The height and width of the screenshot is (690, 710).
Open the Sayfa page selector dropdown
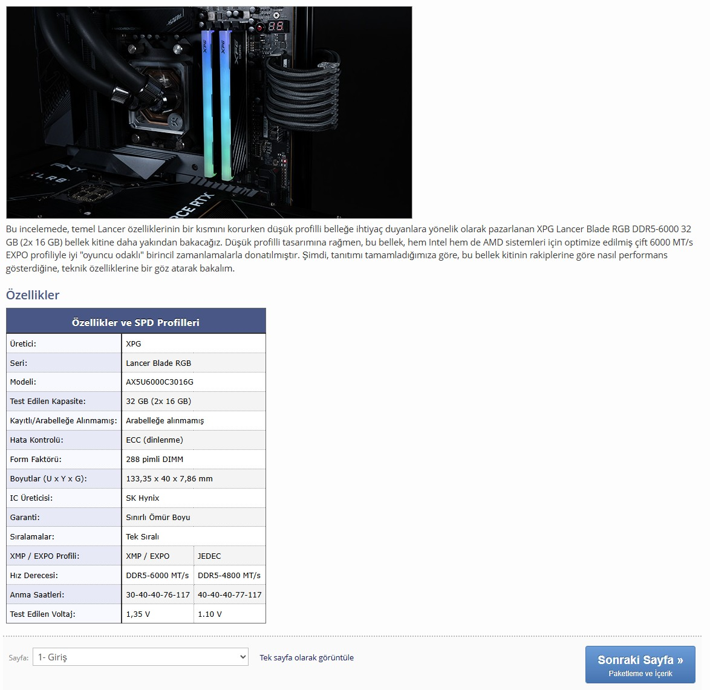pyautogui.click(x=140, y=657)
